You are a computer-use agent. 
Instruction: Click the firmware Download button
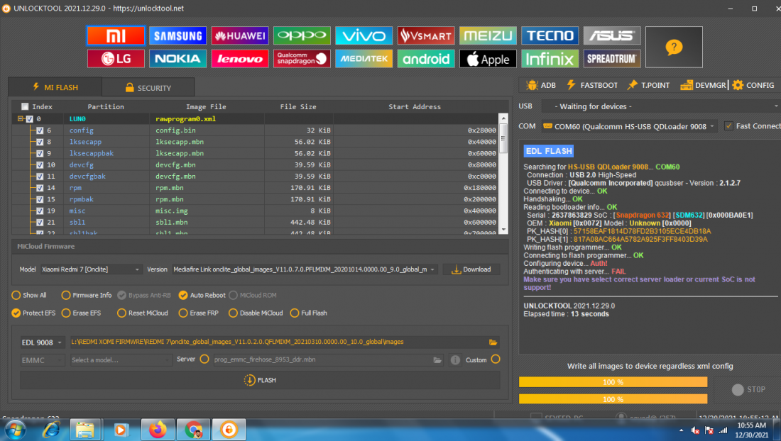coord(471,269)
